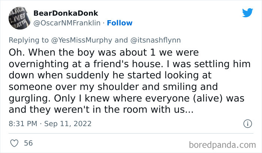Click the tweet's final line ending "with us..."

pos(100,110)
